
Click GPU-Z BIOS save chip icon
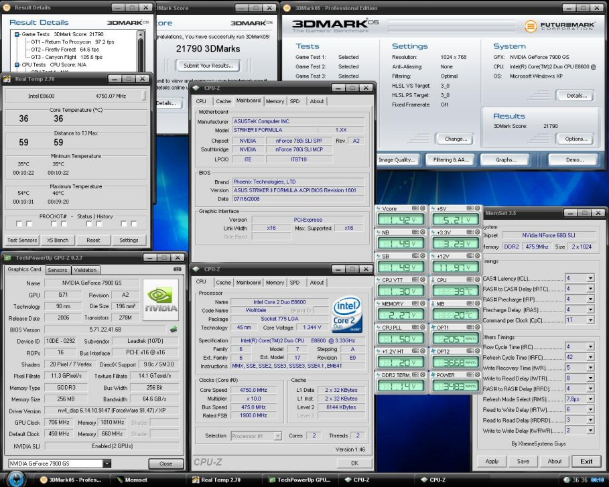(174, 330)
